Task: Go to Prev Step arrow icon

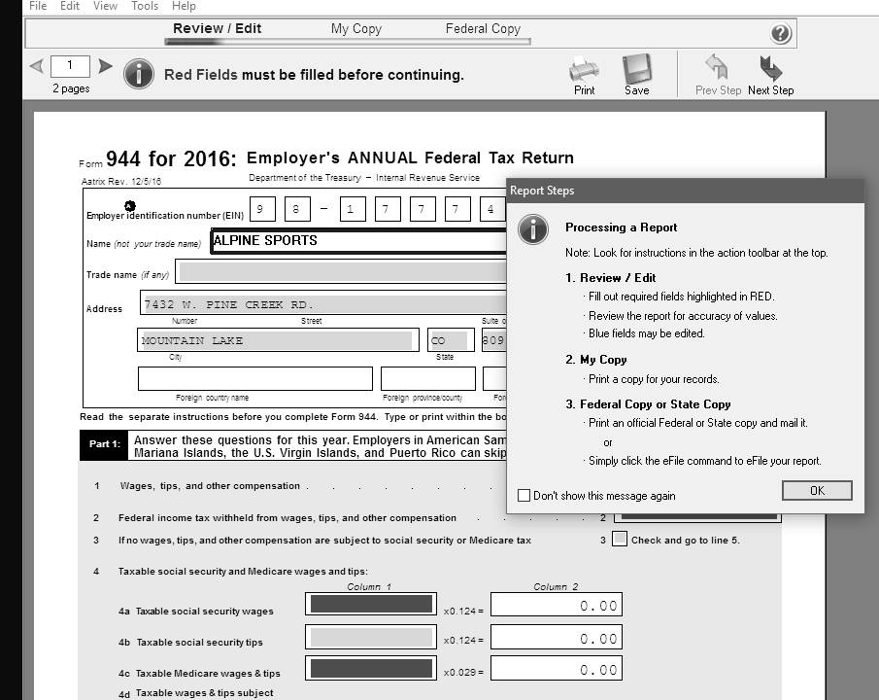Action: click(x=718, y=69)
